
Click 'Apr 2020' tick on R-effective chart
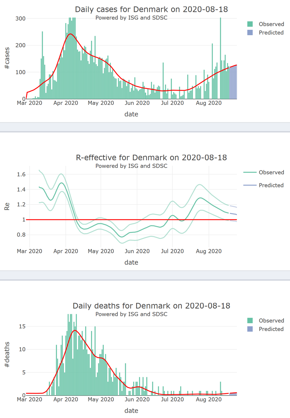pos(66,251)
